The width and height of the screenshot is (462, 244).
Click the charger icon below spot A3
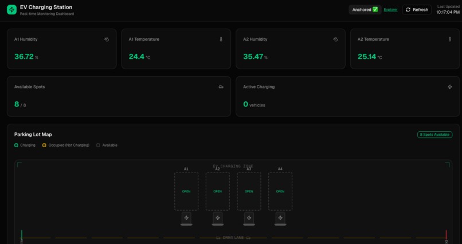click(249, 219)
